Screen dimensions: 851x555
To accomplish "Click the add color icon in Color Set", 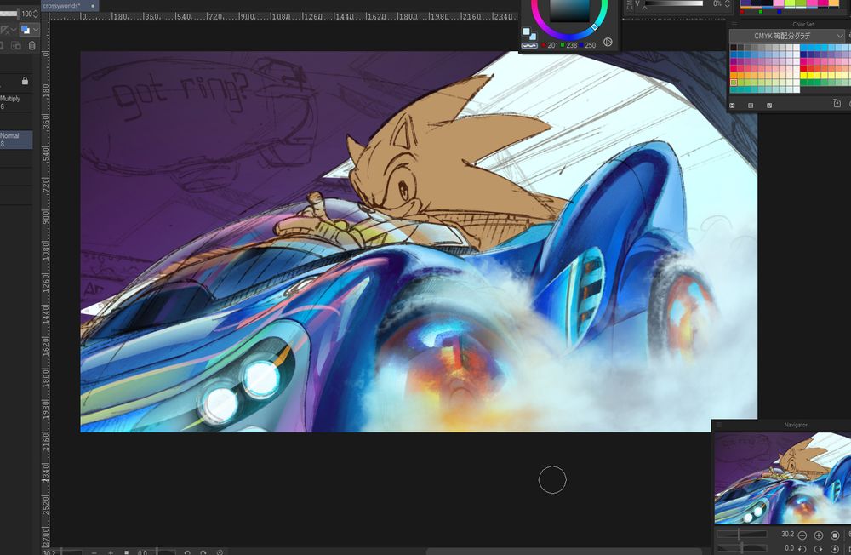I will coord(837,103).
